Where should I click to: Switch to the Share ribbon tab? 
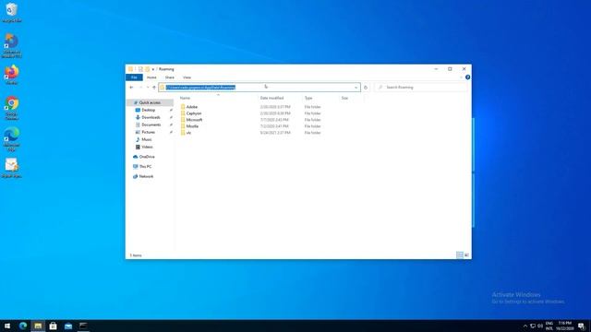170,77
